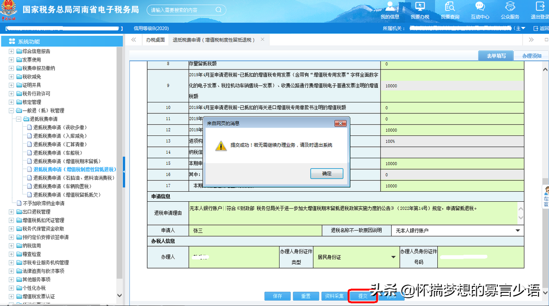Open 公众服务 icon in header
This screenshot has width=549, height=306.
pos(510,7)
